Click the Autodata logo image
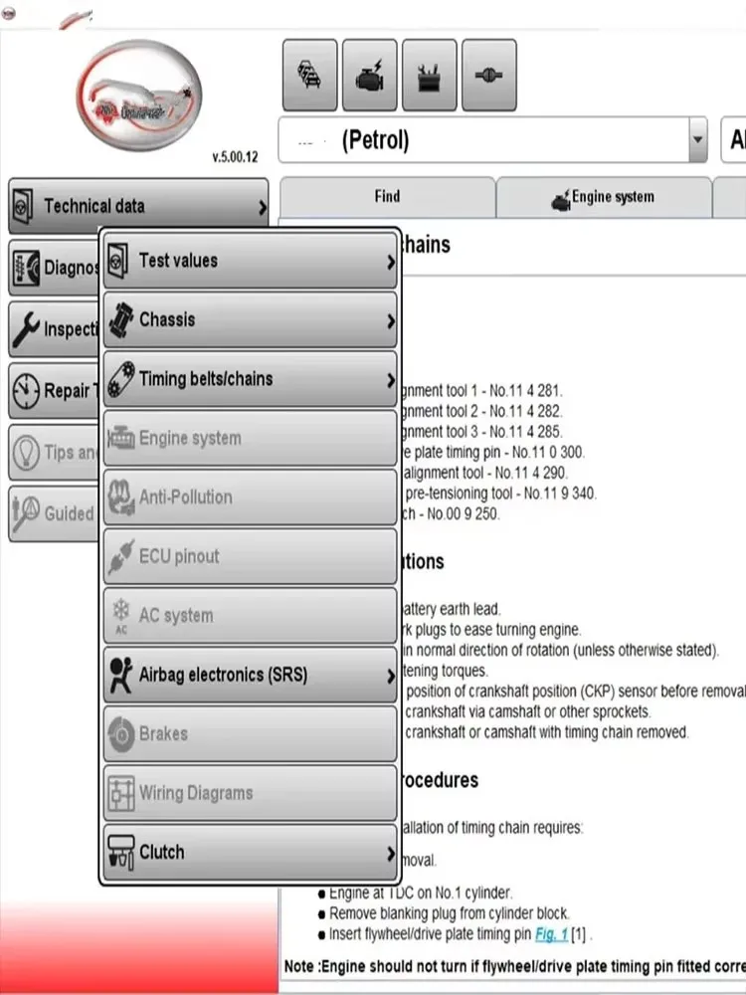This screenshot has width=746, height=995. click(139, 96)
